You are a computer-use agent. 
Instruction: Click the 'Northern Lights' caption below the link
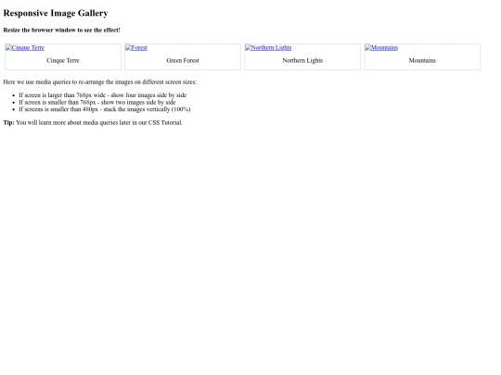point(302,60)
